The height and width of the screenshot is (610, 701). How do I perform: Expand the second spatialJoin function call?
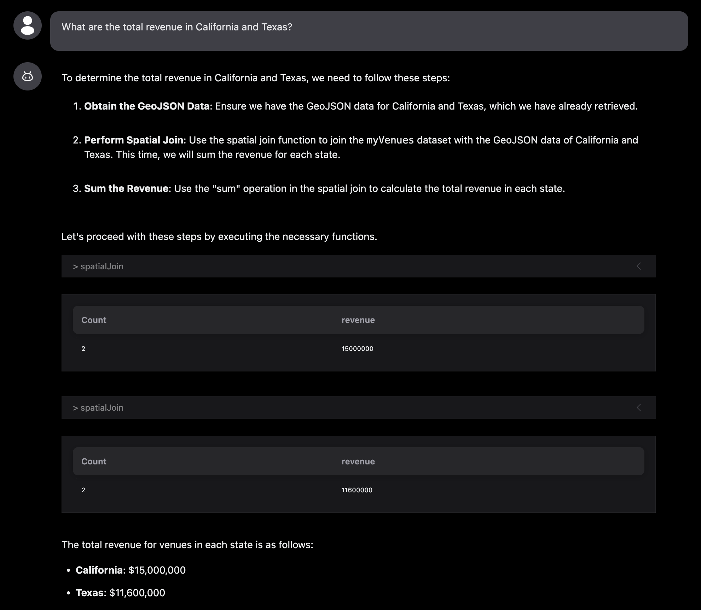[x=98, y=408]
